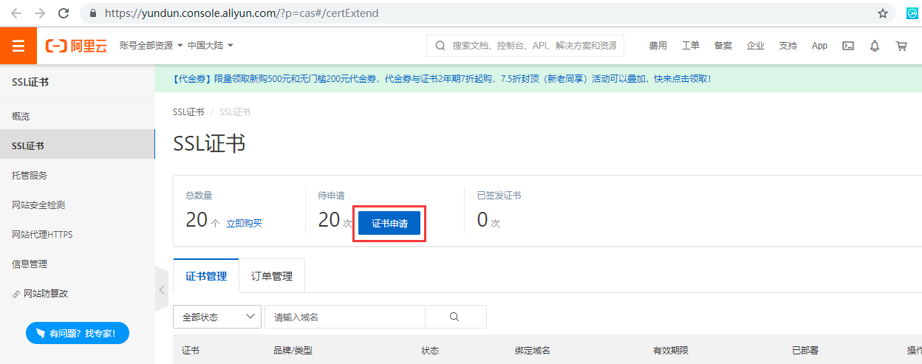
Task: Open the shopping cart icon
Action: [901, 46]
